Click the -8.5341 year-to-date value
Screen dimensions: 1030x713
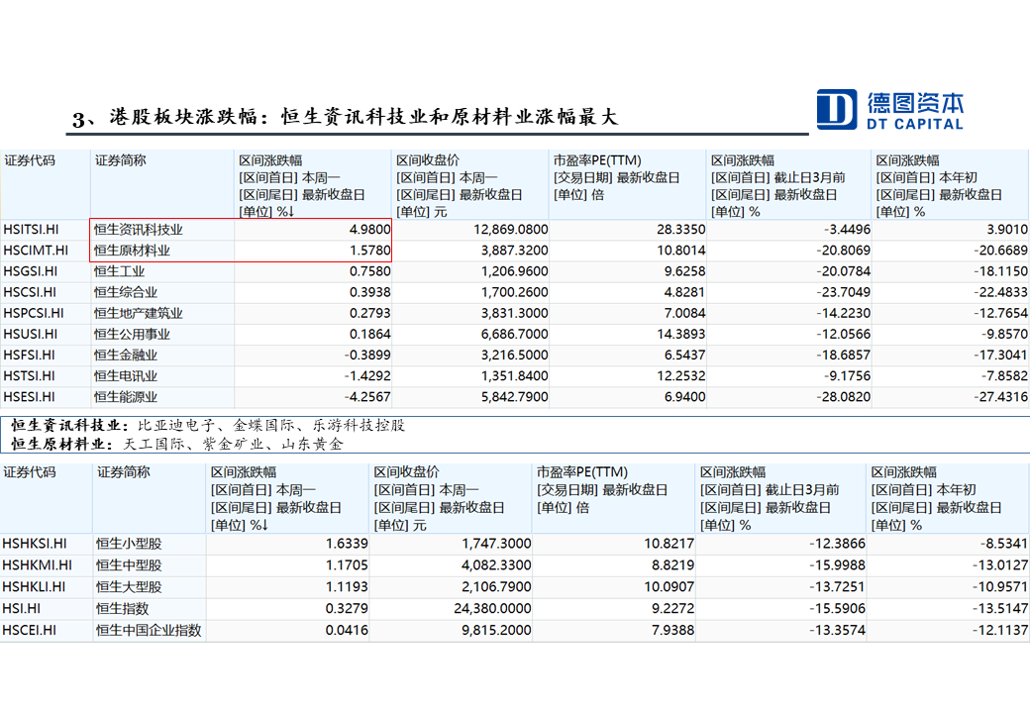point(1004,545)
